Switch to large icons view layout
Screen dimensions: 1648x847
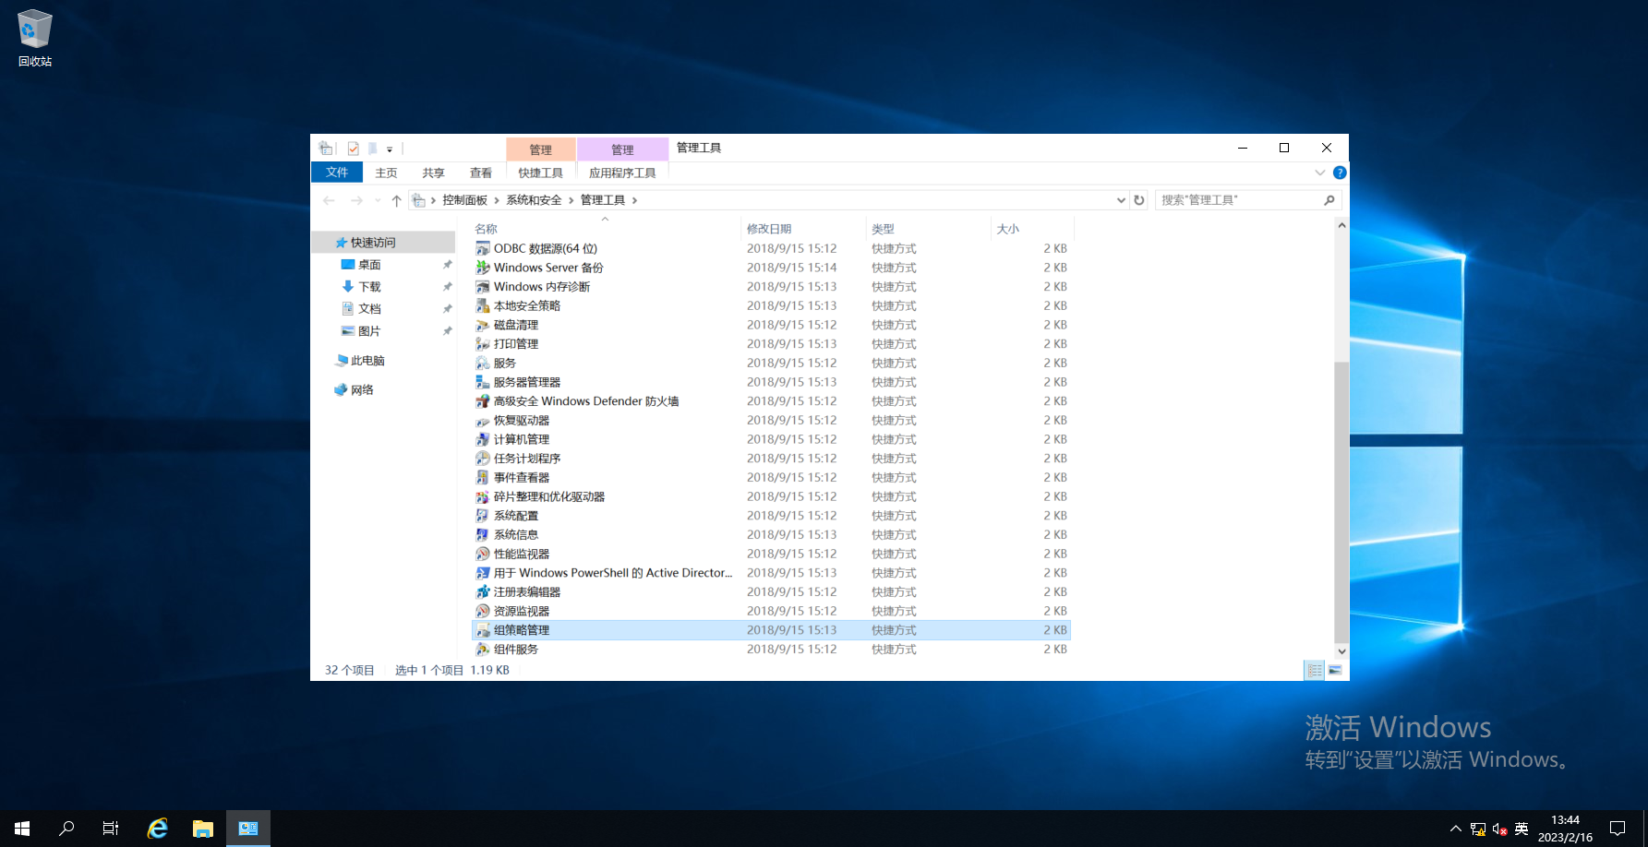[1334, 671]
